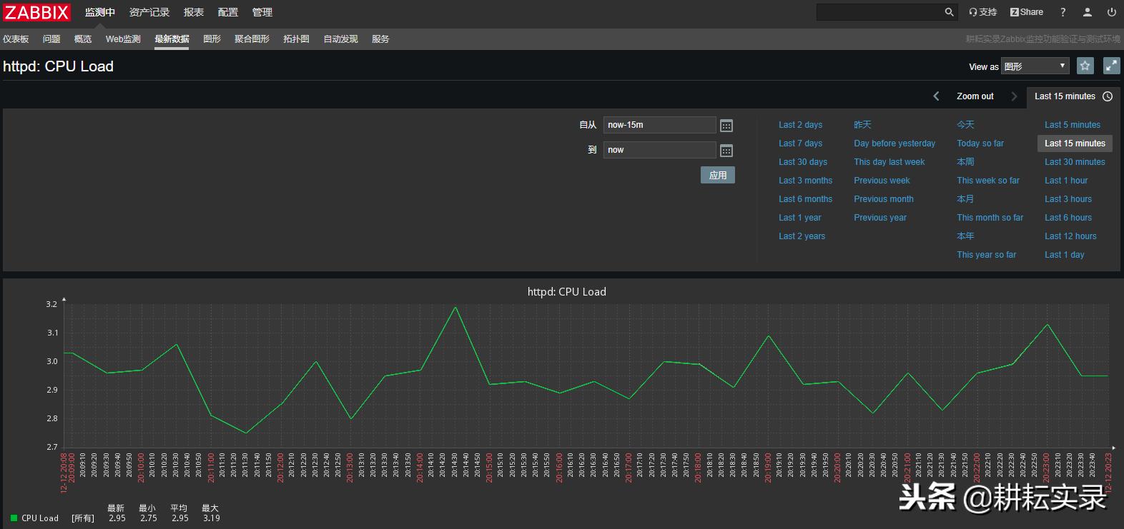The height and width of the screenshot is (529, 1124).
Task: Select the Last 1 hour range
Action: (x=1065, y=181)
